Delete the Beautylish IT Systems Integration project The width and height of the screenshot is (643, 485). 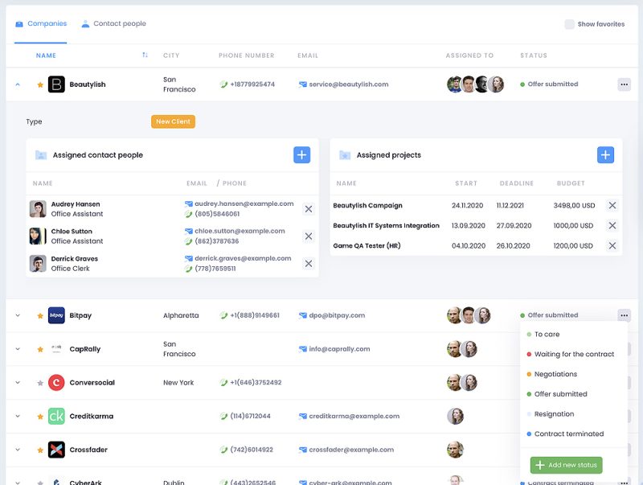[612, 225]
